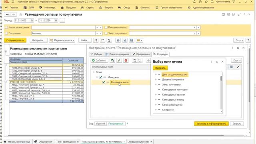Edit the selected grouping with the pencil icon
Screen dimensions: 256x144
119,60
